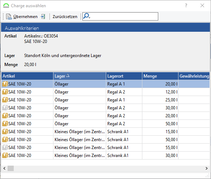The height and width of the screenshot is (179, 211).
Task: Click the scroll right arrow
Action: coord(207,168)
